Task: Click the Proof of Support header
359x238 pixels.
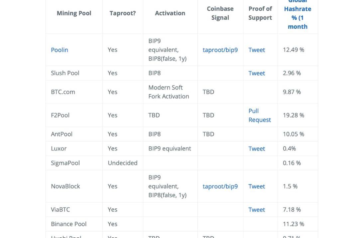Action: coord(260,13)
